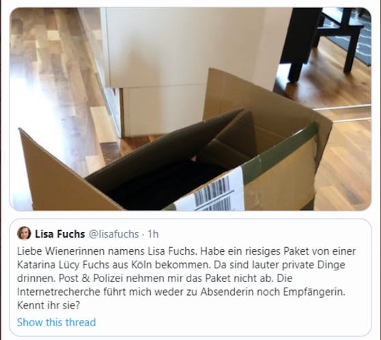Click the name Katarina Lücy Fuchs

pyautogui.click(x=63, y=265)
